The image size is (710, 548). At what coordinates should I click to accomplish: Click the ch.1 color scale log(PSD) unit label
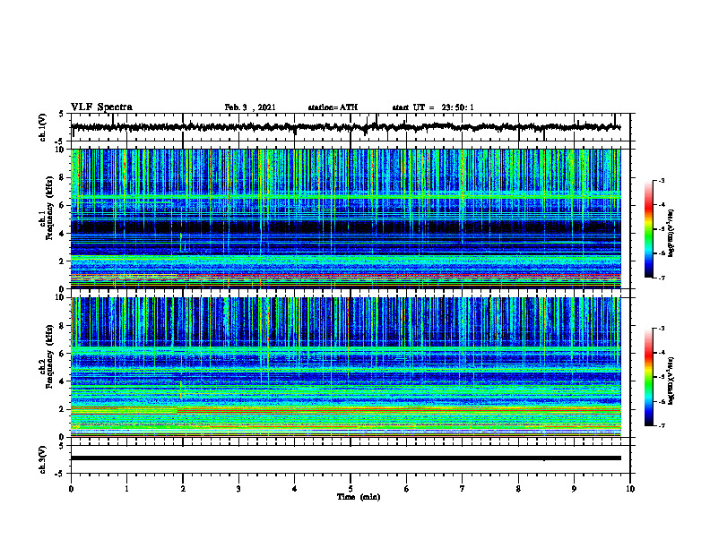click(671, 233)
